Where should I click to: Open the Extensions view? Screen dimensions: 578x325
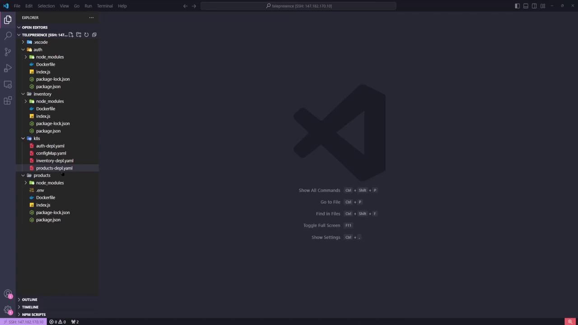click(8, 101)
